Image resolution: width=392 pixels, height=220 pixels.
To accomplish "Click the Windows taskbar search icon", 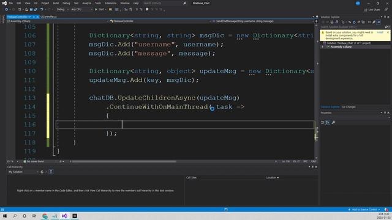I will (15, 216).
